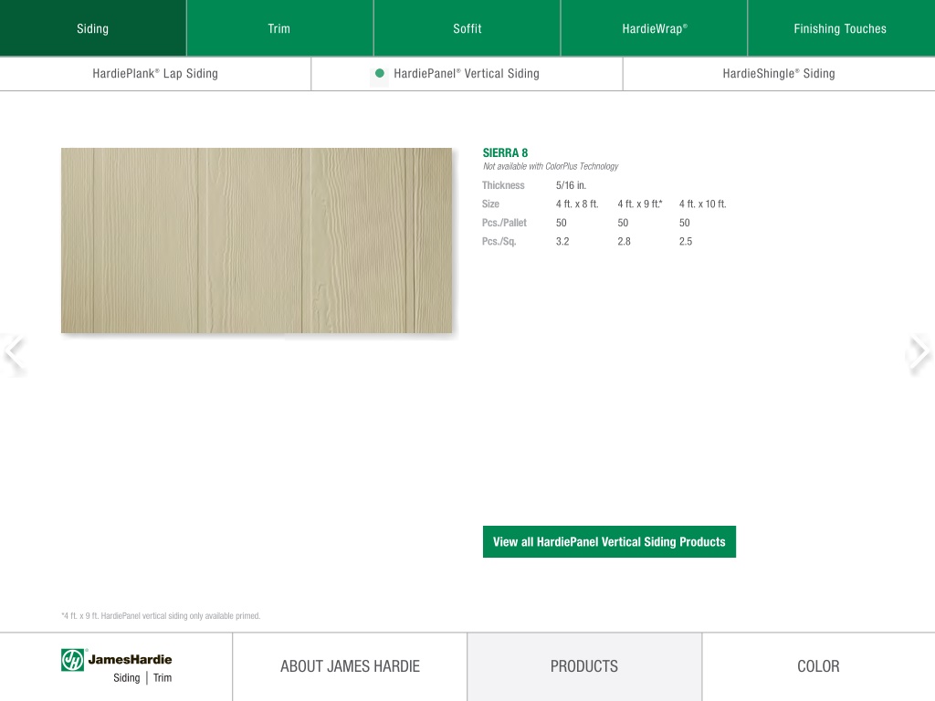
Task: Click the 'Thickness' row label
Action: [x=503, y=185]
